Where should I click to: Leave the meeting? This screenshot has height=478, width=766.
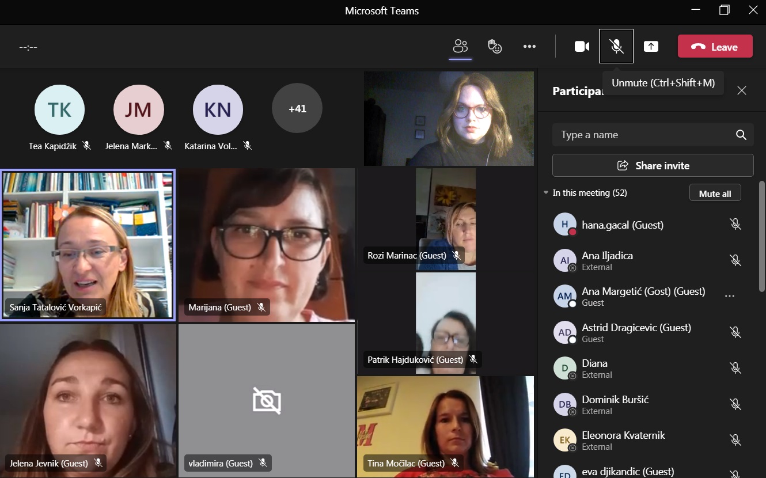[715, 47]
